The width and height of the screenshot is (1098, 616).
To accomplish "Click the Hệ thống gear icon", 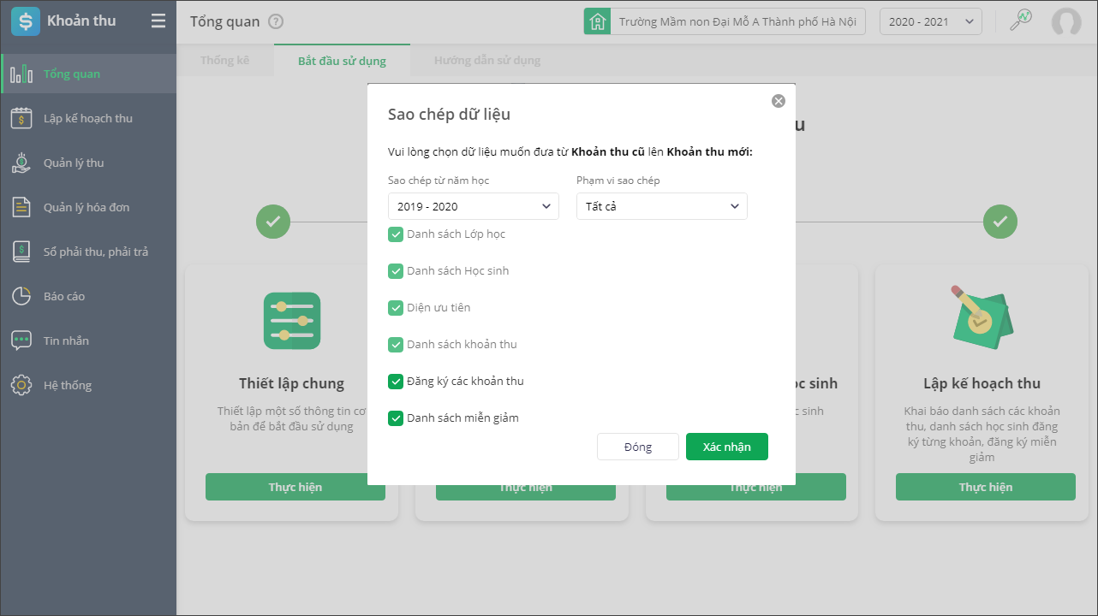I will [21, 385].
